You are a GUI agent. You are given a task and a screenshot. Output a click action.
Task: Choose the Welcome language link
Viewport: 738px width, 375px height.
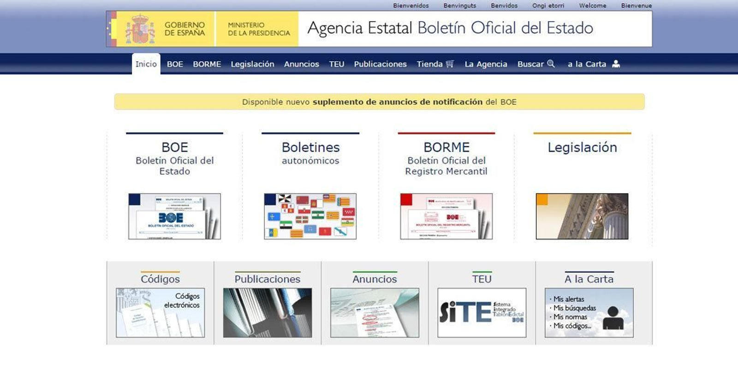pyautogui.click(x=593, y=6)
